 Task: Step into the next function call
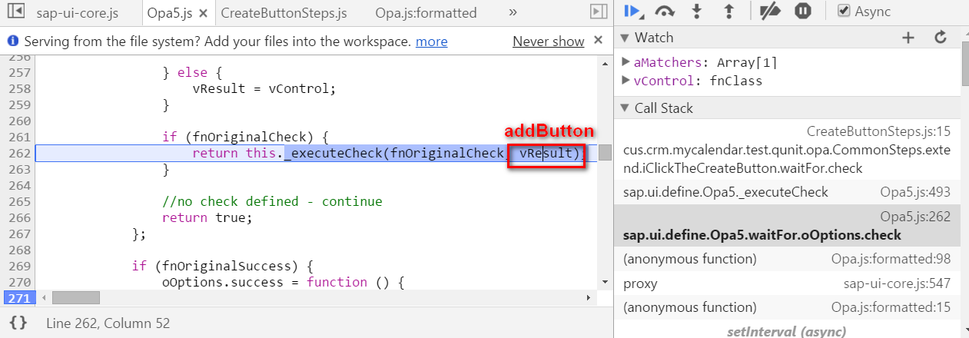click(697, 12)
